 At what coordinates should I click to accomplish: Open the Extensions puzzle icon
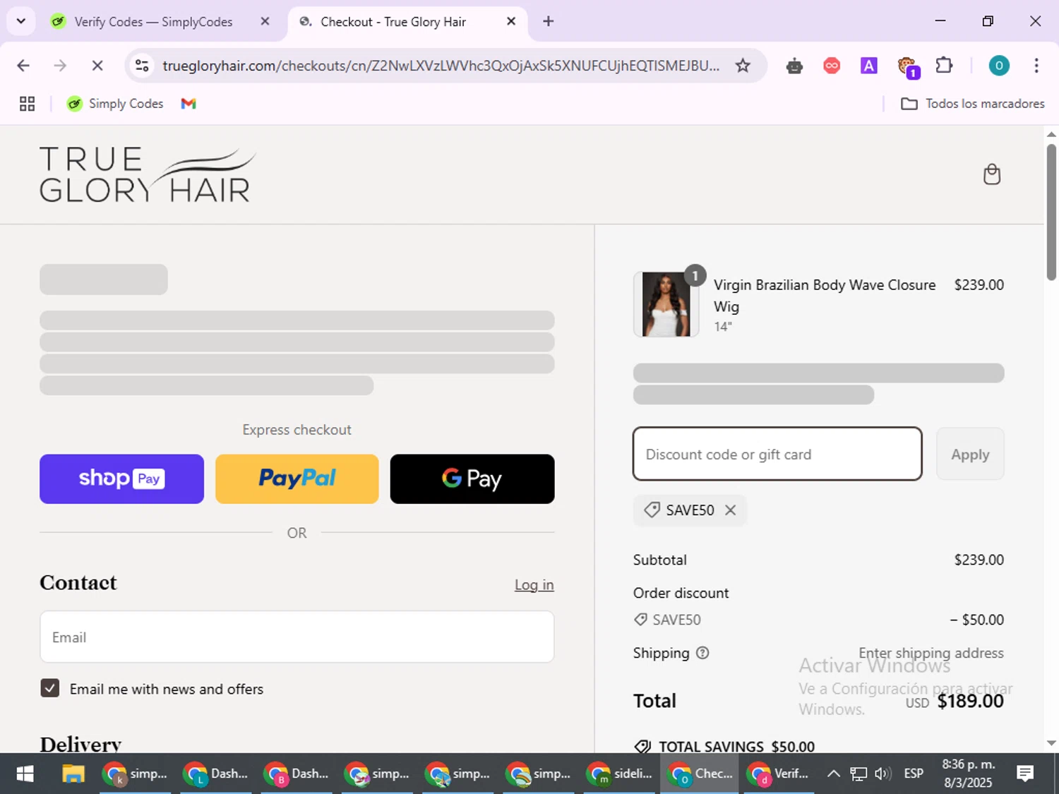944,66
